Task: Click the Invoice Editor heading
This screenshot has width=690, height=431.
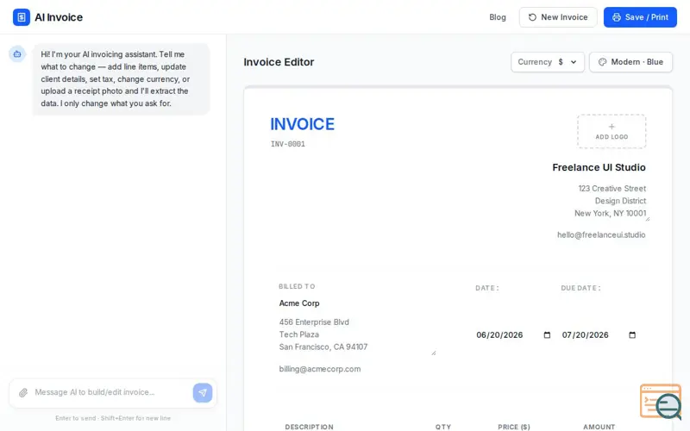Action: (x=279, y=62)
